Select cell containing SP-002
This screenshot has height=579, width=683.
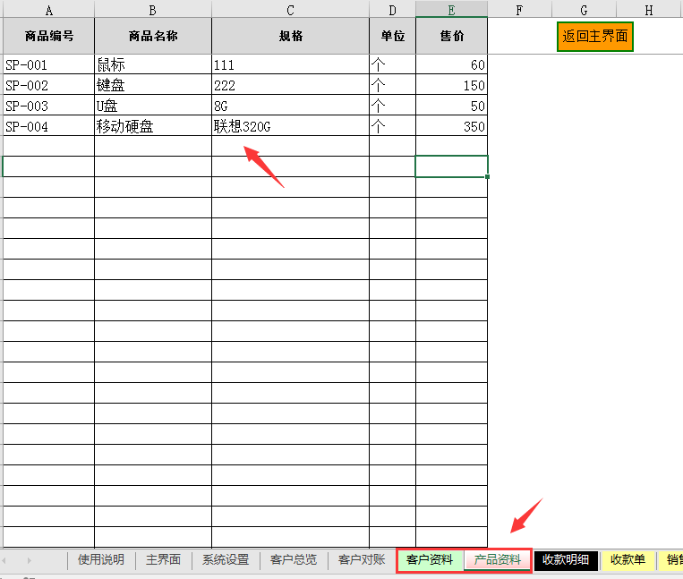point(48,85)
